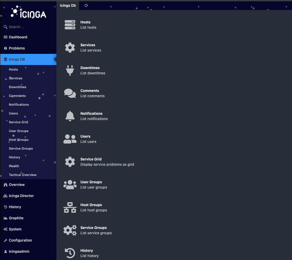
Task: Open Notifications in the sidebar submenu
Action: tap(19, 105)
